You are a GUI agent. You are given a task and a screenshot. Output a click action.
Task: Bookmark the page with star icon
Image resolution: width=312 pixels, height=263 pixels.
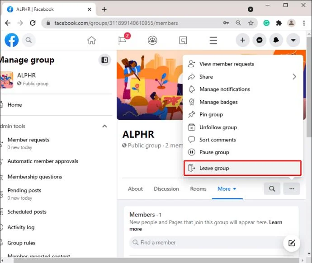[x=251, y=23]
